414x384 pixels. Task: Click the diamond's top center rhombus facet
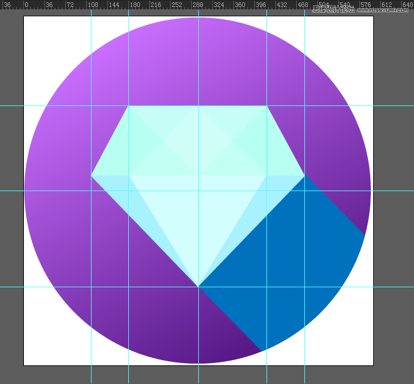click(x=198, y=140)
